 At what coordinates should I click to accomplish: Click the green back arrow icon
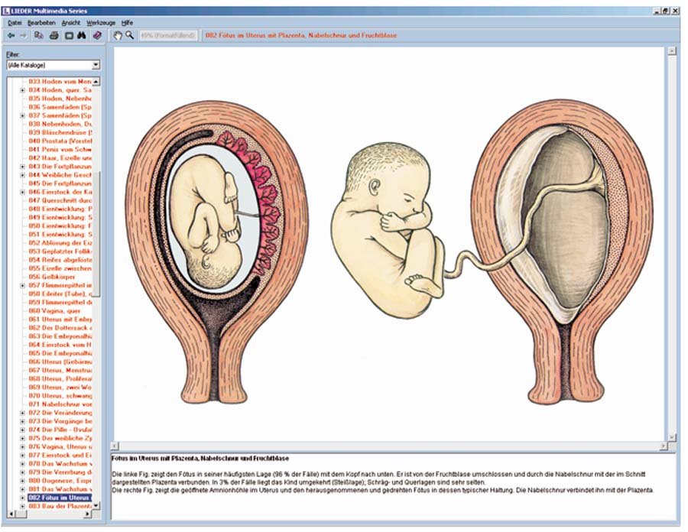[x=11, y=36]
